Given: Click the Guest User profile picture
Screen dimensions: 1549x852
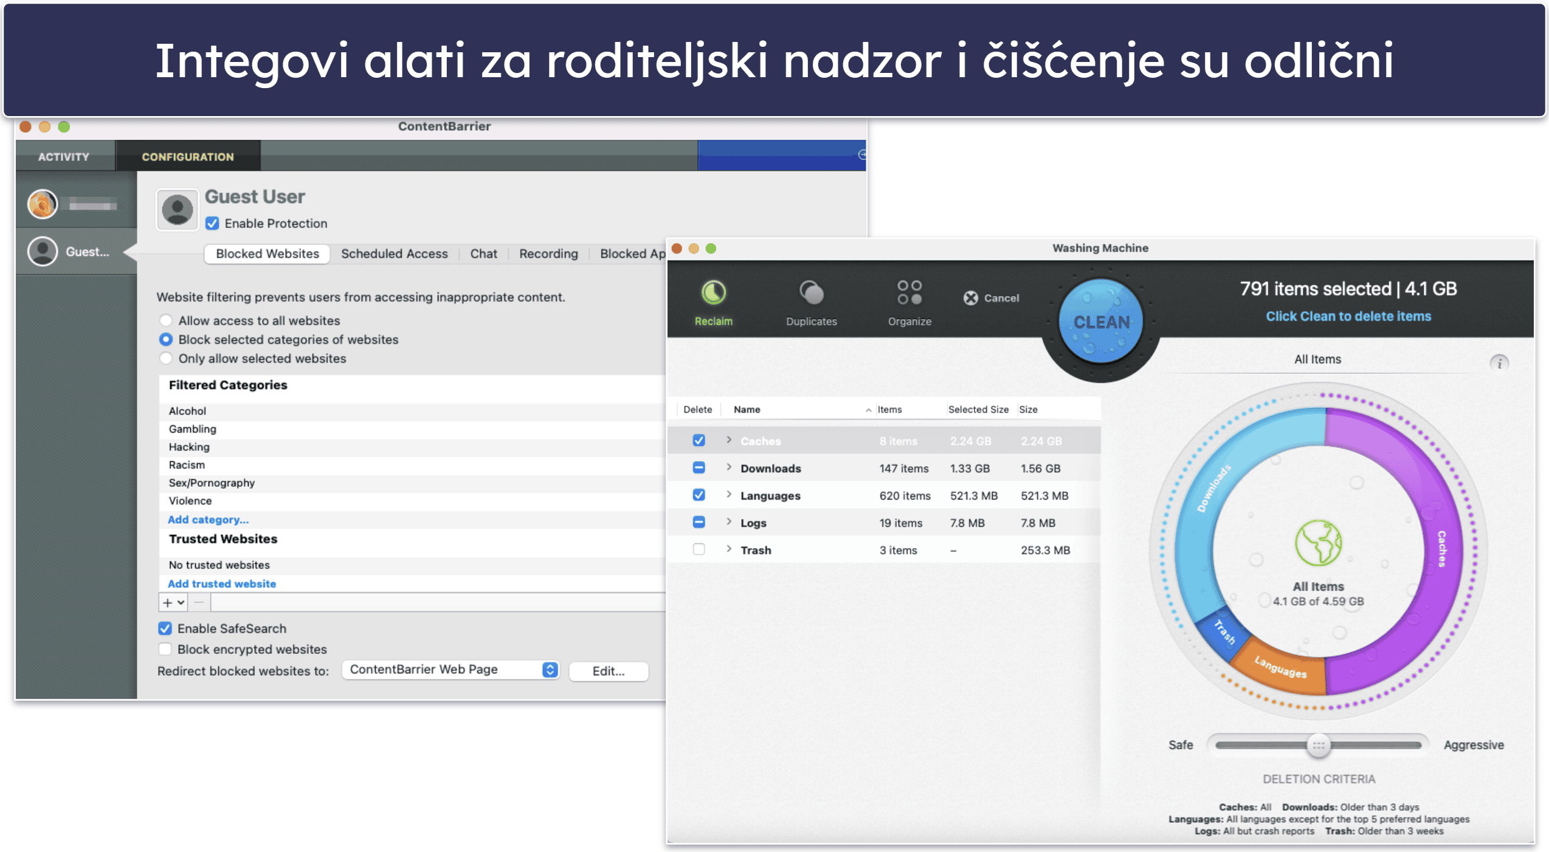Looking at the screenshot, I should tap(177, 210).
